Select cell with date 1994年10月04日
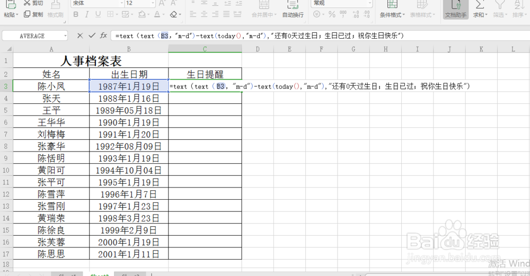 tap(129, 170)
